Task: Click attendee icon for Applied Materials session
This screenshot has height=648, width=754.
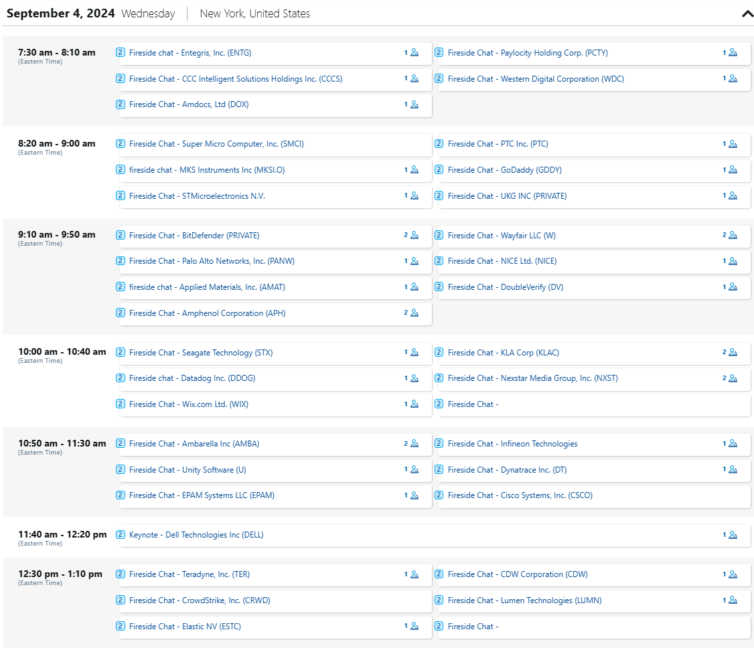Action: click(x=414, y=287)
